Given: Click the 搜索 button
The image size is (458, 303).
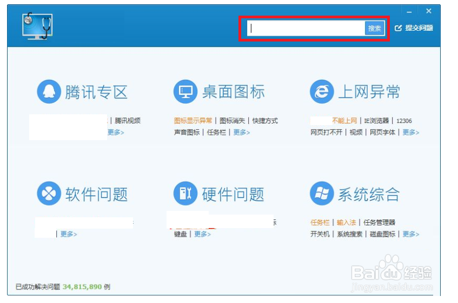Looking at the screenshot, I should click(375, 28).
